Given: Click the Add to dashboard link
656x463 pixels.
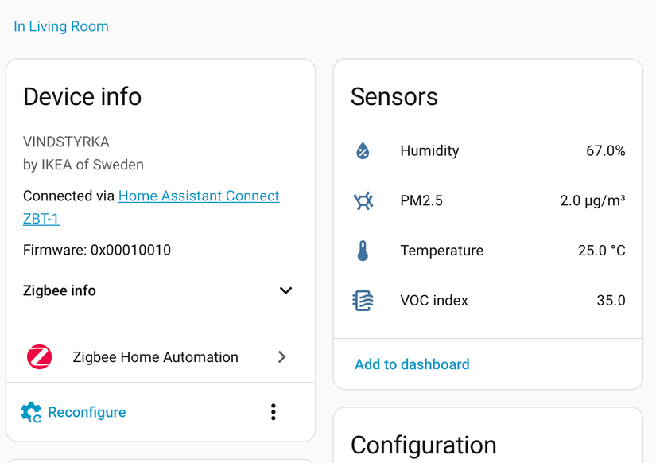Looking at the screenshot, I should pos(411,364).
